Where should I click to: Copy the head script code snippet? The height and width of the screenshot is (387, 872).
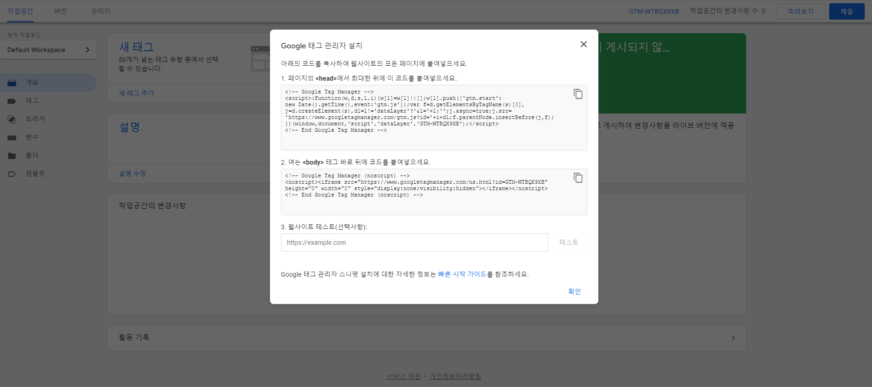click(x=578, y=94)
